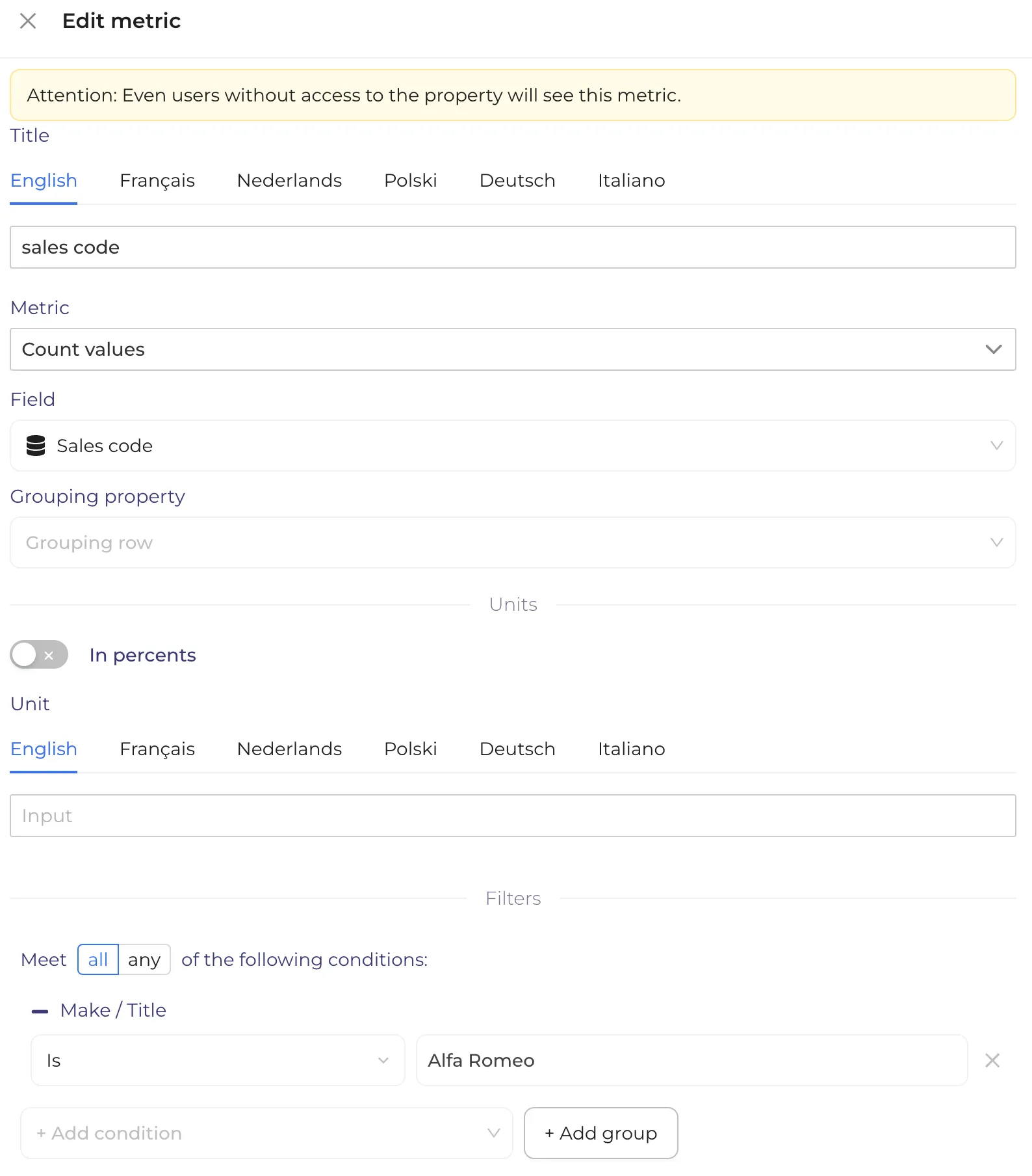Viewport: 1032px width, 1176px height.
Task: Switch Title to the Nederlands tab
Action: (289, 181)
